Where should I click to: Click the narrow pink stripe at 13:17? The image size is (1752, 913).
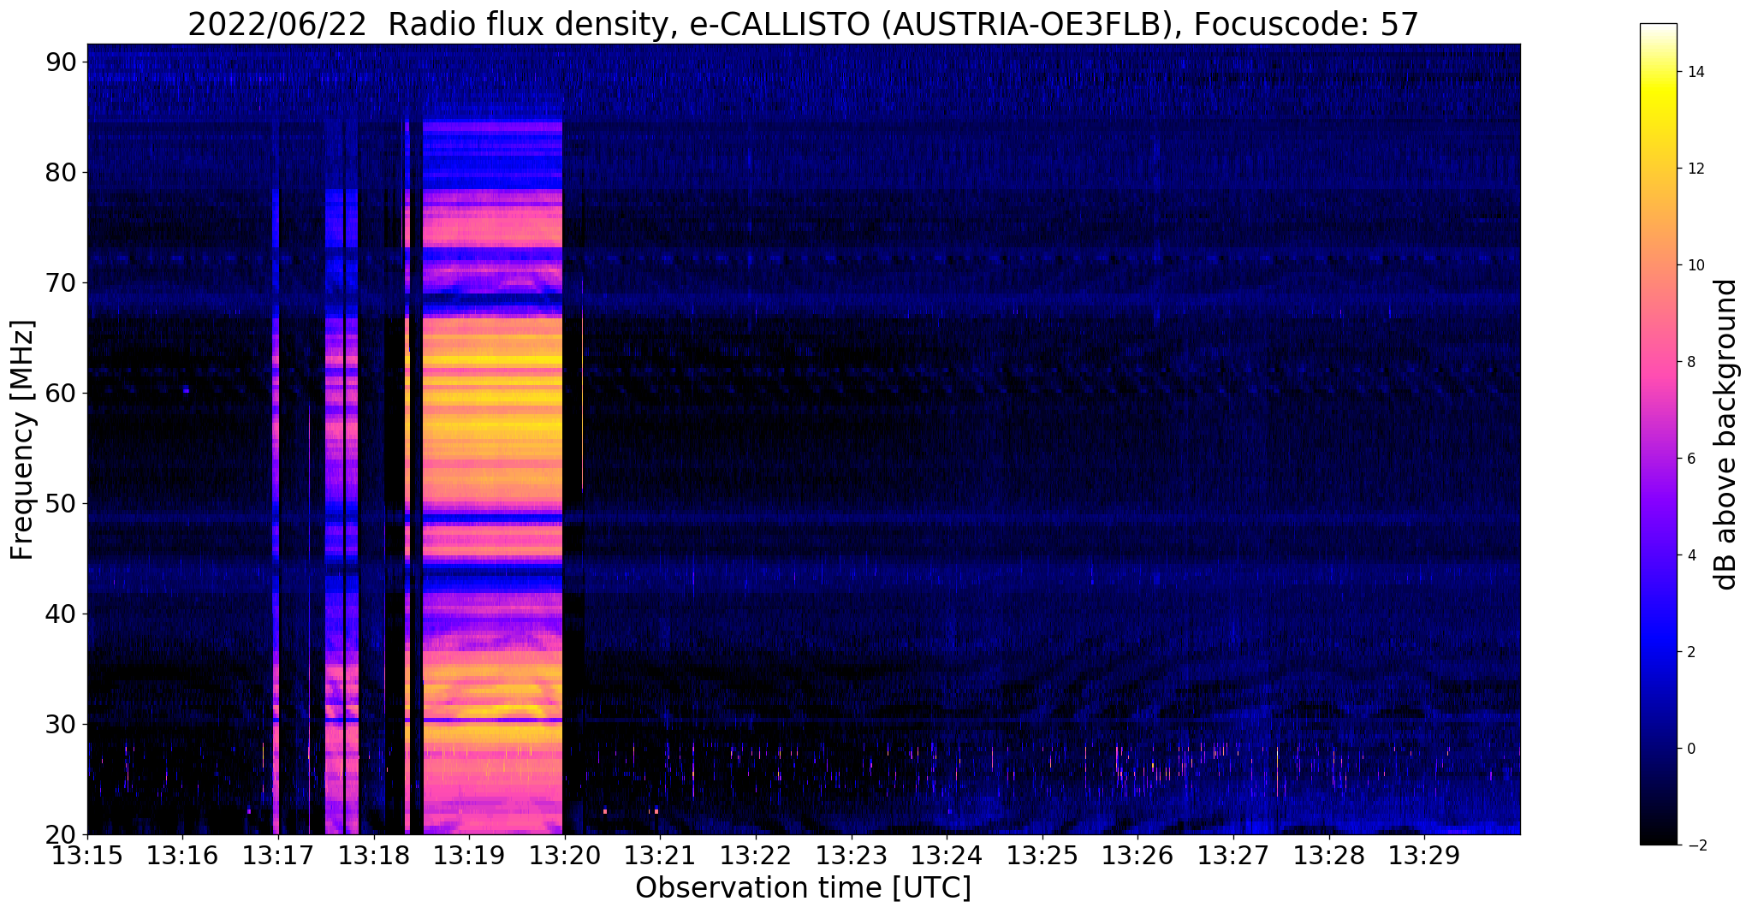(276, 512)
